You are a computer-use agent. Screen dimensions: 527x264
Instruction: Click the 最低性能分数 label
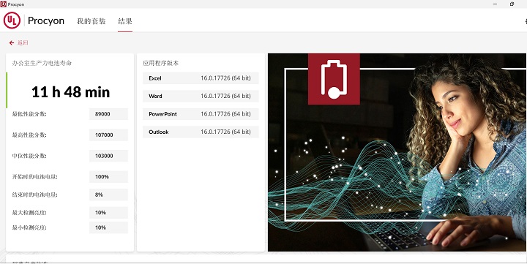pos(29,114)
